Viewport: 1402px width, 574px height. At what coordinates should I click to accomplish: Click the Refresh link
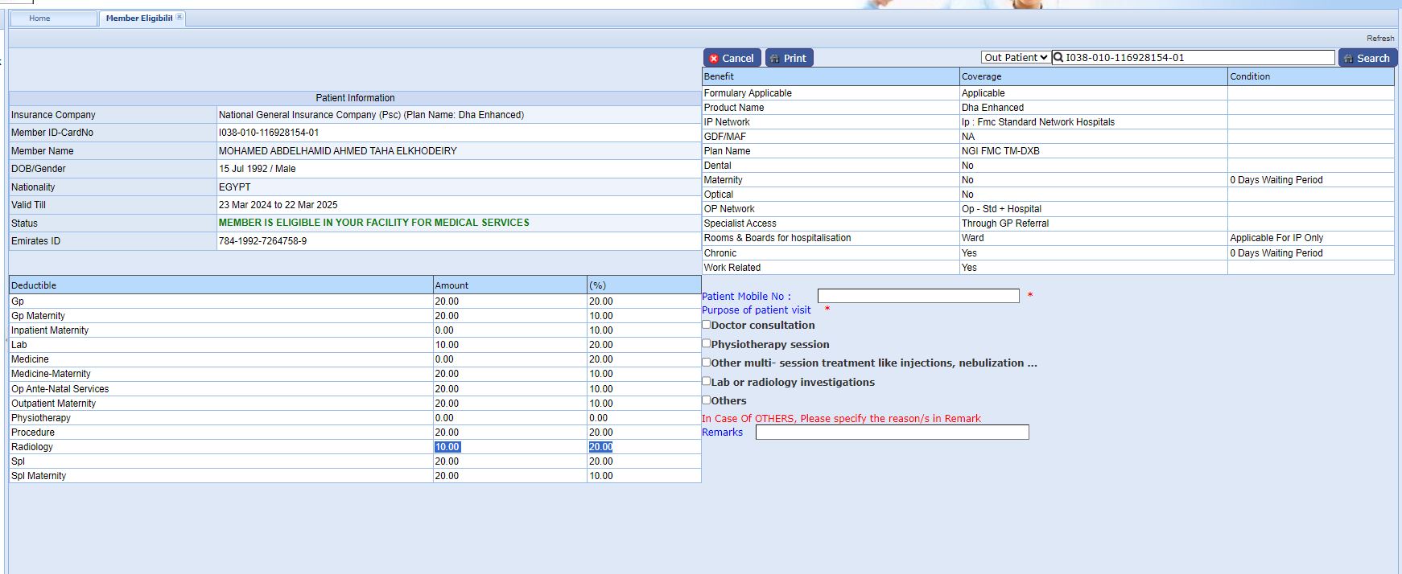[x=1379, y=39]
